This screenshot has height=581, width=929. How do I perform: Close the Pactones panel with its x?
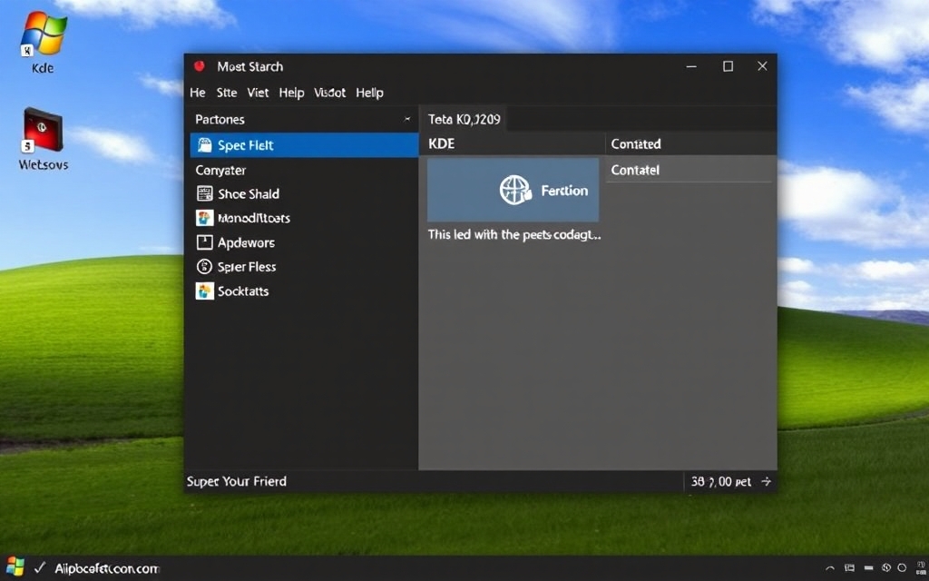407,119
